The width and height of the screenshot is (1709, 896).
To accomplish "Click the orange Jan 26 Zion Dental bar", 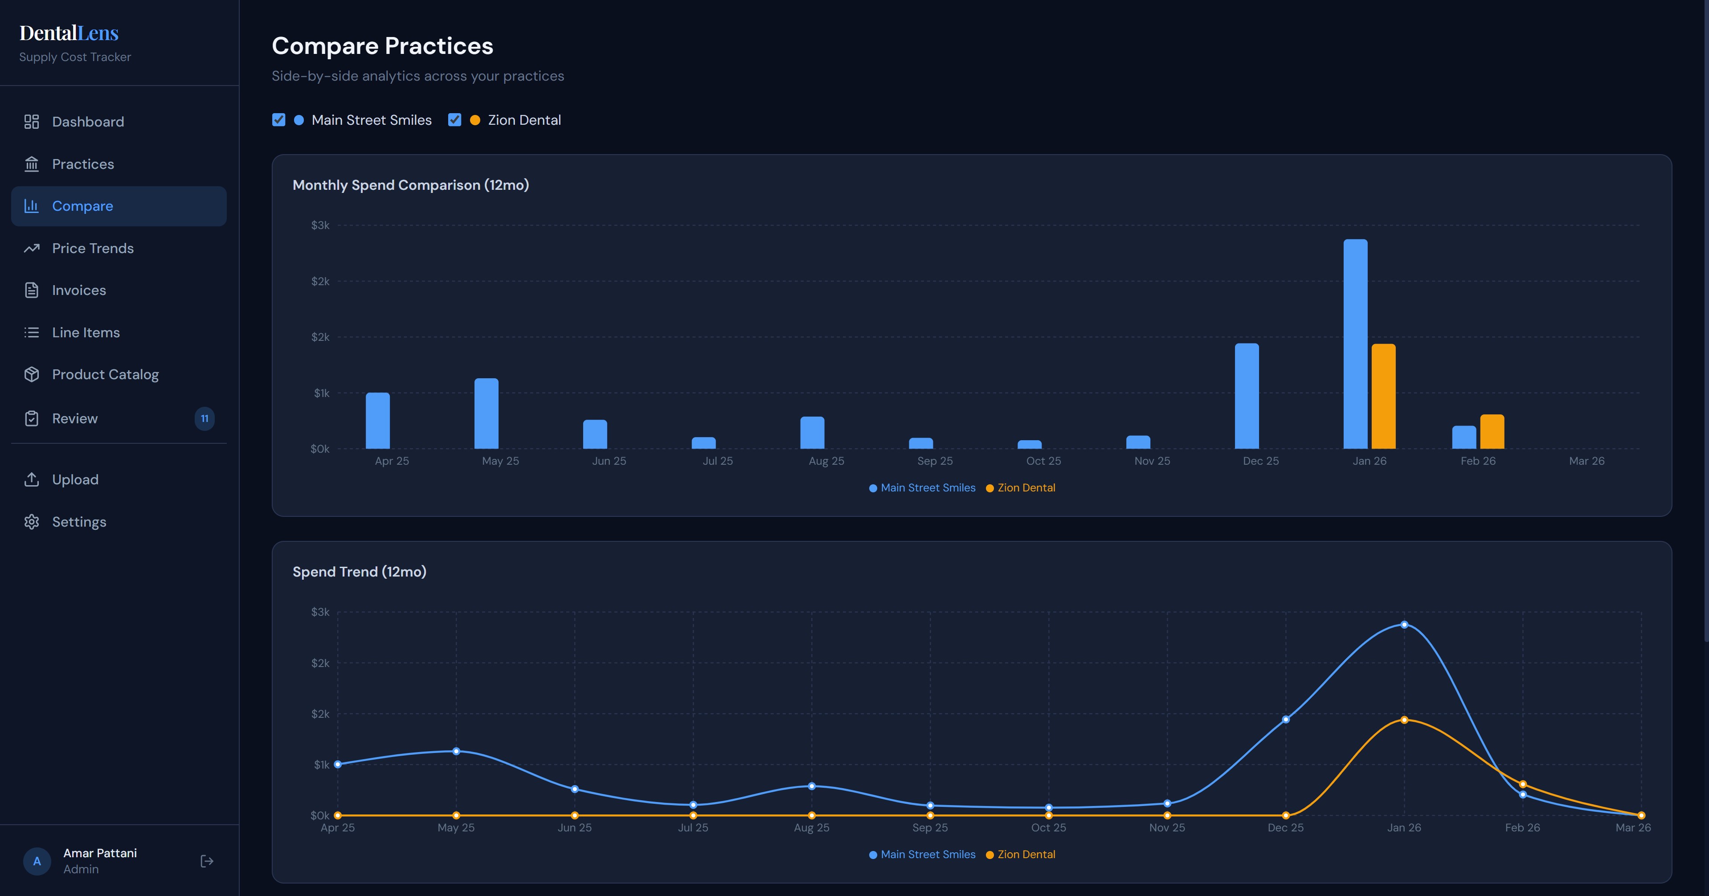I will [x=1383, y=397].
